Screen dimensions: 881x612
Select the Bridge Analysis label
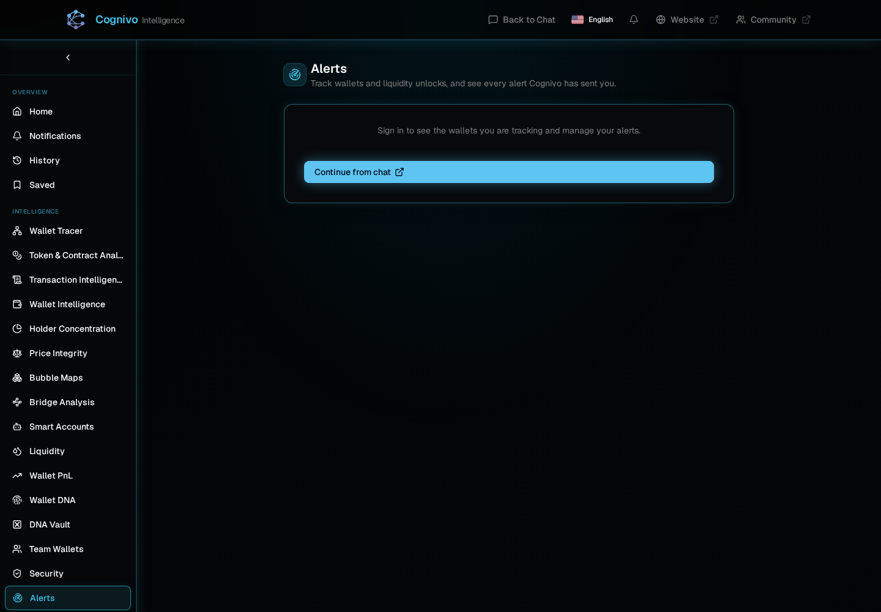point(62,402)
